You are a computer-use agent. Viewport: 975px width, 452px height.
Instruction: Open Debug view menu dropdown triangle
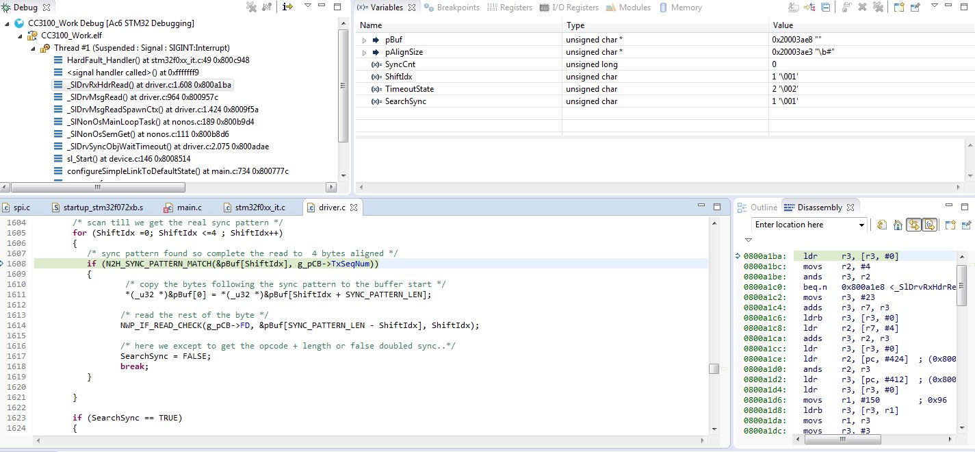307,6
